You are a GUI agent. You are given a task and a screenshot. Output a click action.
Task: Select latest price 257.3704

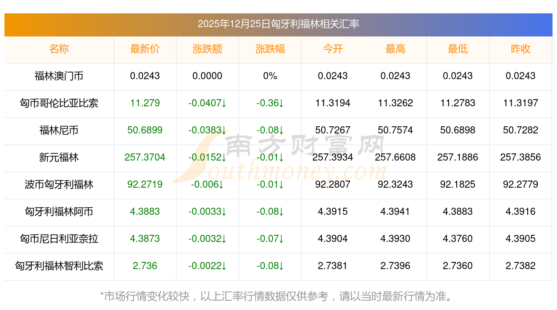click(x=145, y=157)
